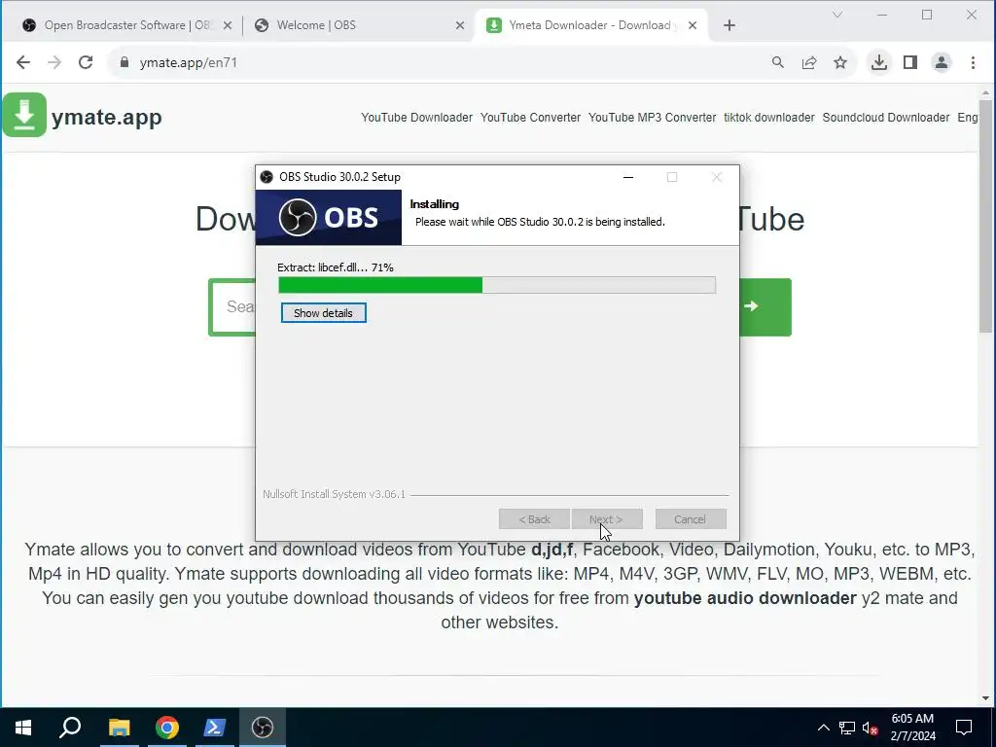Image resolution: width=996 pixels, height=747 pixels.
Task: Open the Chrome profile menu
Action: coord(942,62)
